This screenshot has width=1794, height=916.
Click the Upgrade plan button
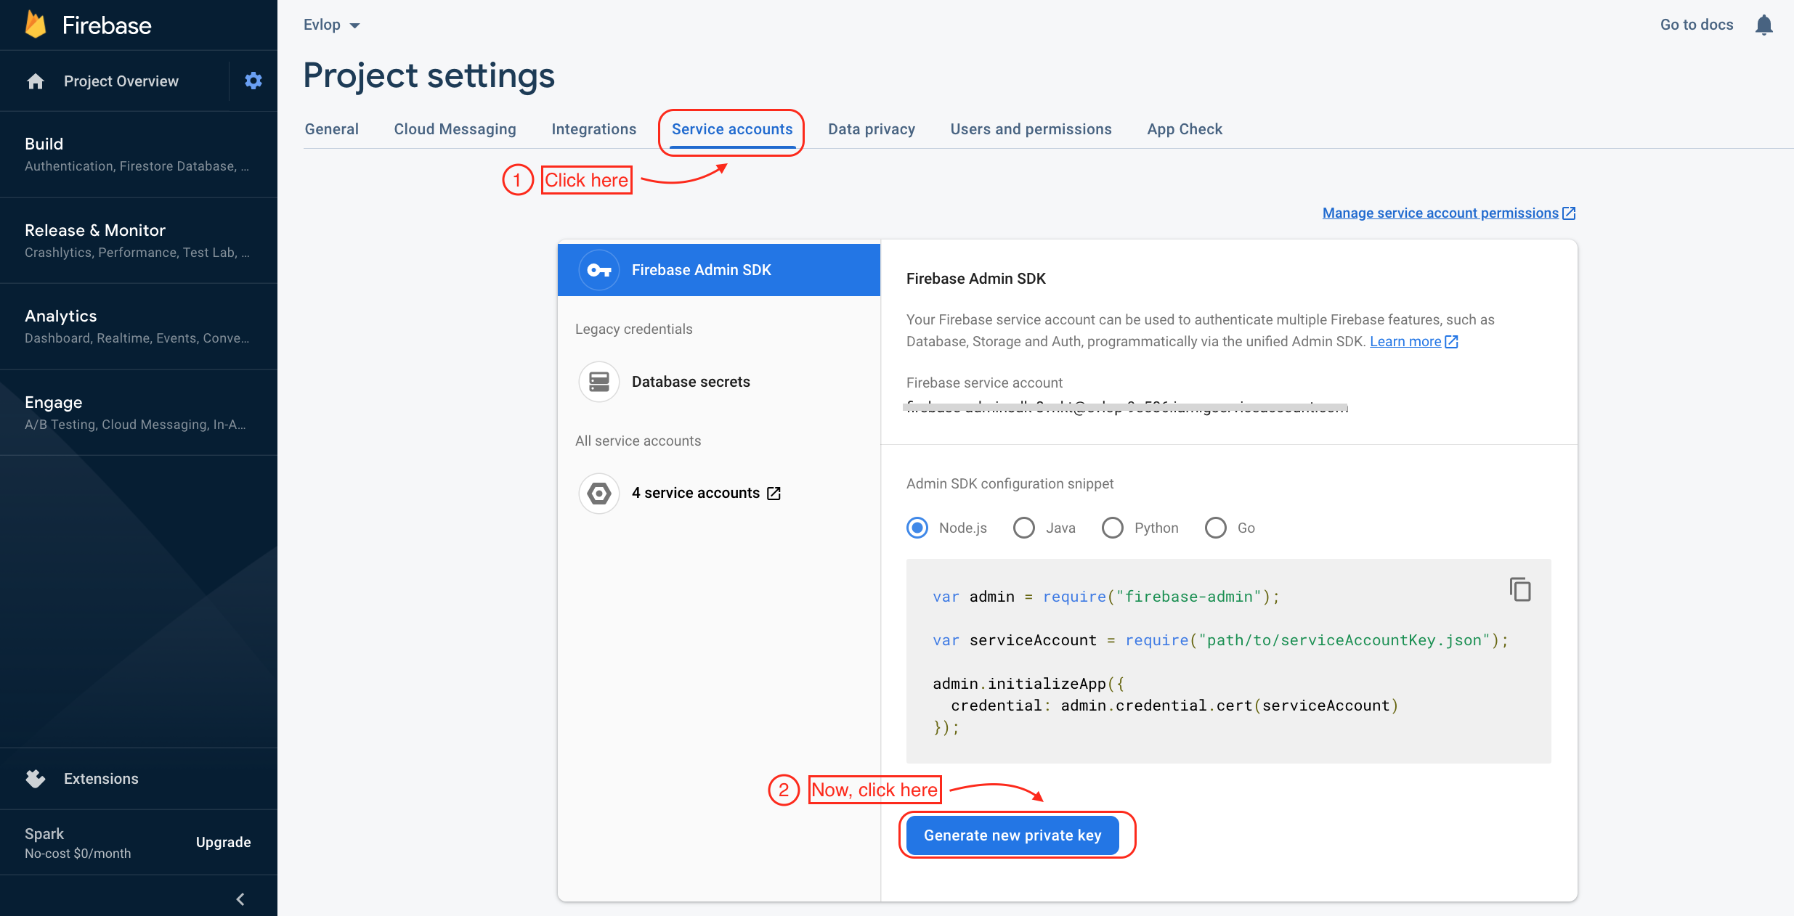coord(223,842)
